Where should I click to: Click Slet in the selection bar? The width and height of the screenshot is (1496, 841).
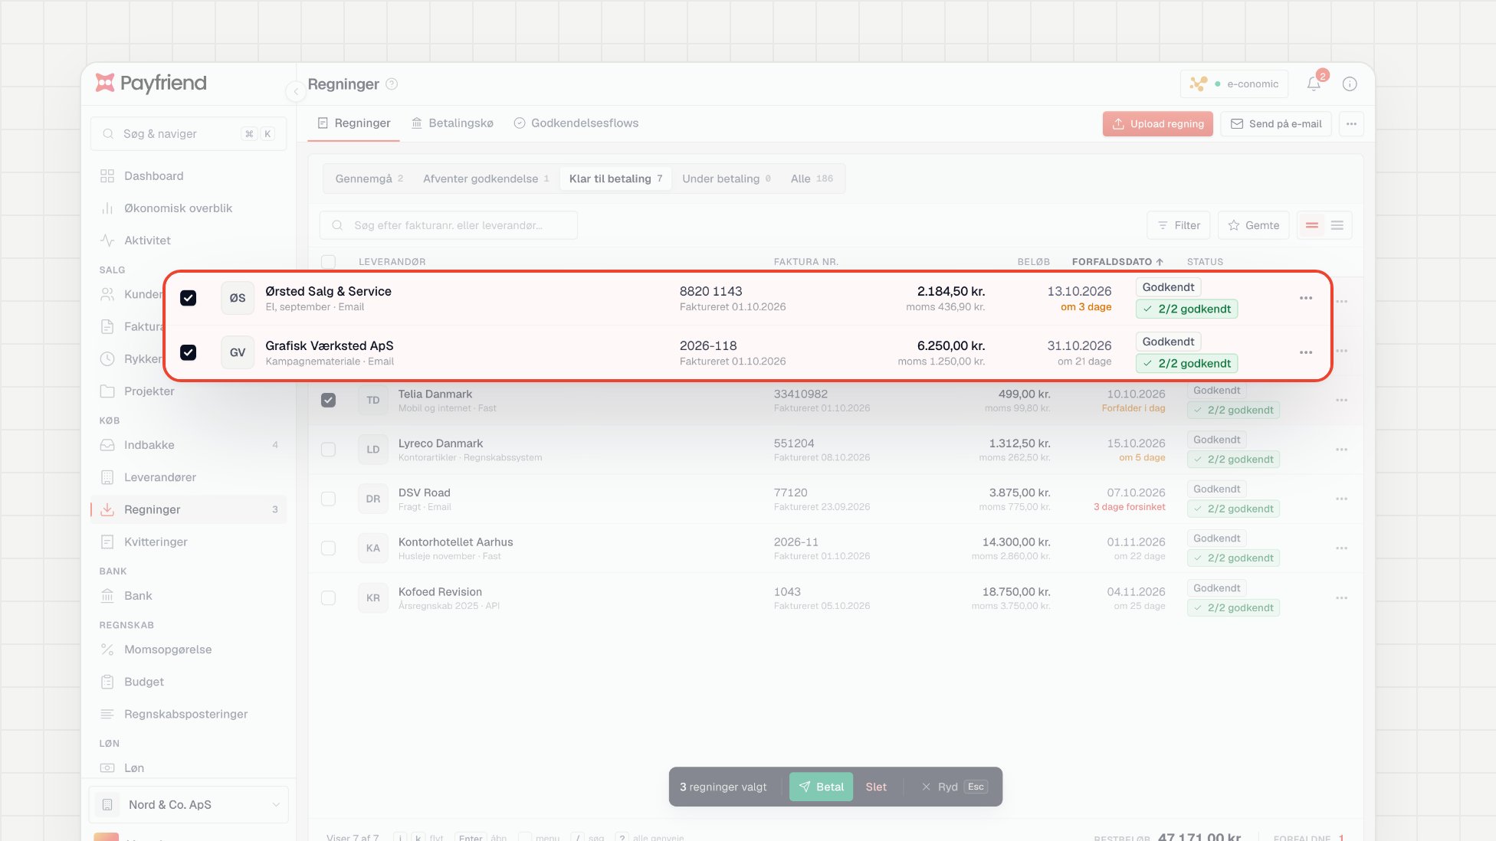coord(876,787)
